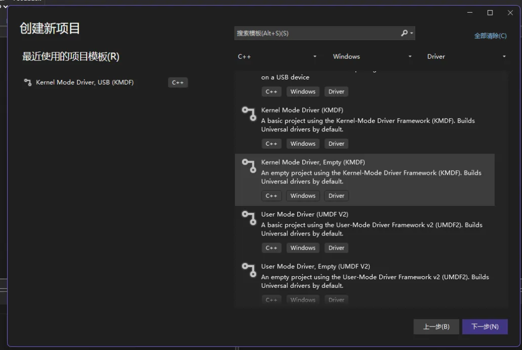Click the Kernel Mode Driver, Empty template icon
Image resolution: width=522 pixels, height=350 pixels.
249,167
